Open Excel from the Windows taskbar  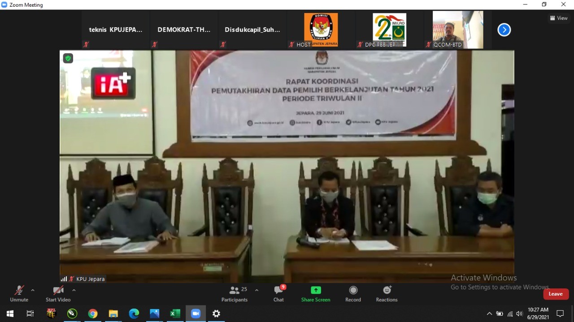tap(175, 313)
